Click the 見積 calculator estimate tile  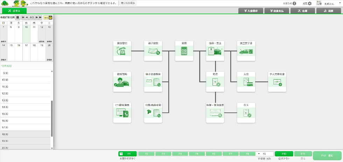click(184, 51)
